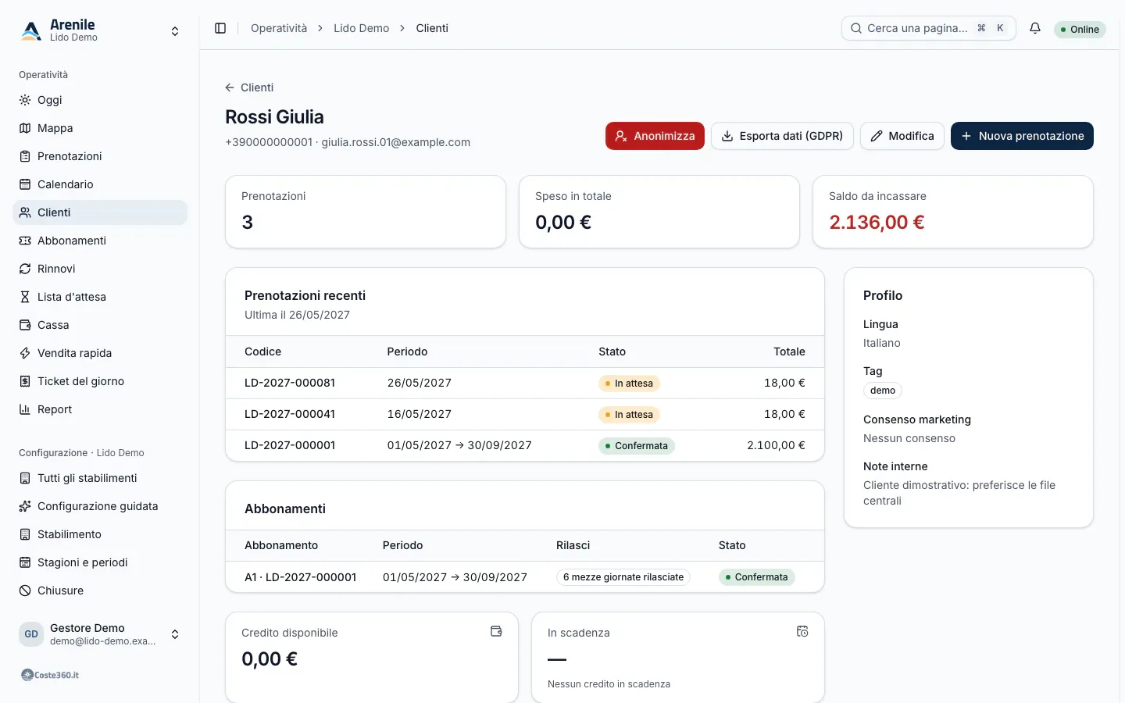Click the demo tag in Profilo
1125x703 pixels.
[883, 391]
